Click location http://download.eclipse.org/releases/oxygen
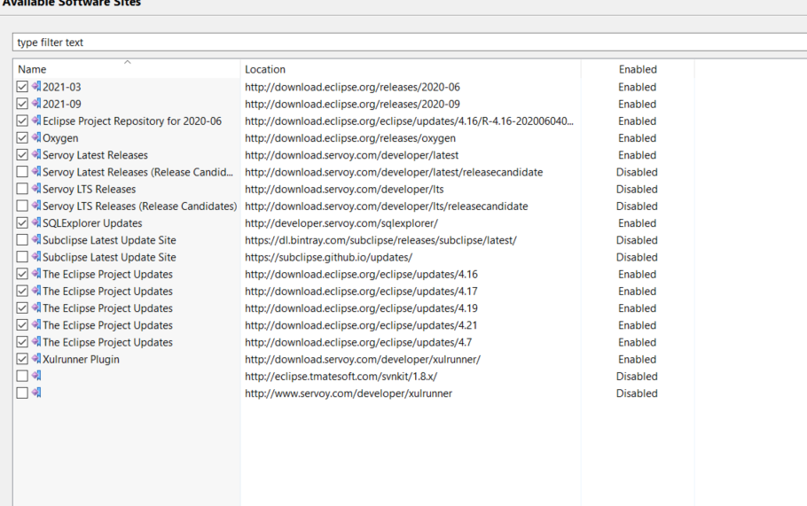This screenshot has width=807, height=506. pyautogui.click(x=350, y=138)
